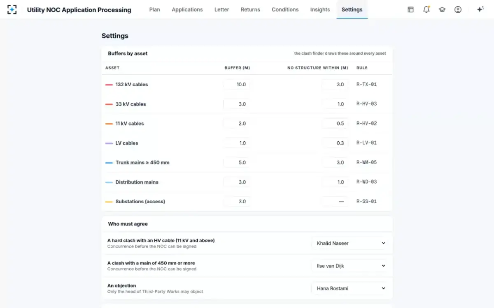Click the 11 kV cables color swatch
This screenshot has height=308, width=494.
pyautogui.click(x=109, y=124)
